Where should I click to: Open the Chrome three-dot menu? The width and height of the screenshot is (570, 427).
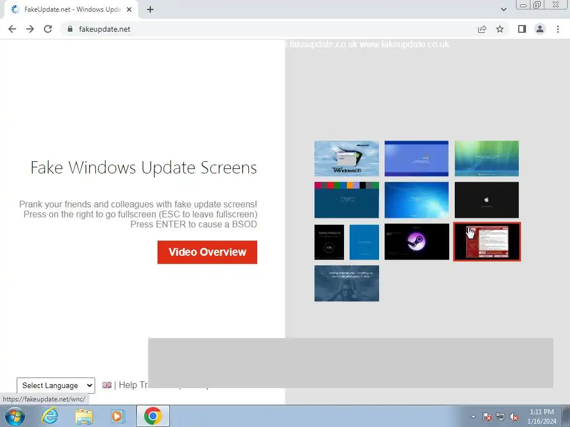click(558, 29)
